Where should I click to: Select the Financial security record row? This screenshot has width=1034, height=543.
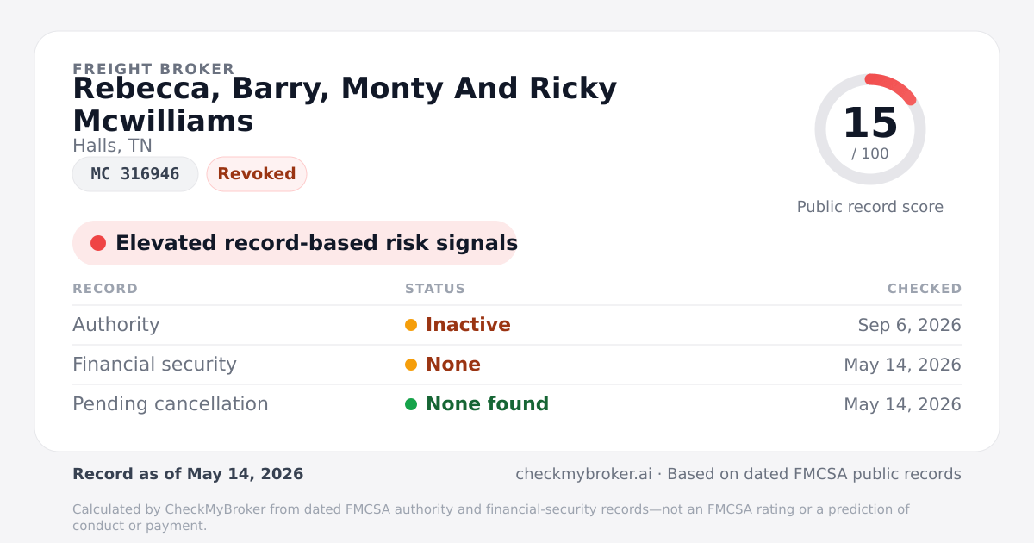(x=517, y=365)
